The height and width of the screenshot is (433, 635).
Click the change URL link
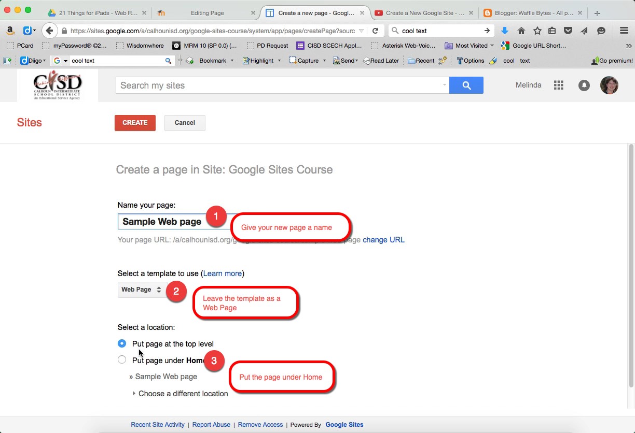[x=383, y=240]
